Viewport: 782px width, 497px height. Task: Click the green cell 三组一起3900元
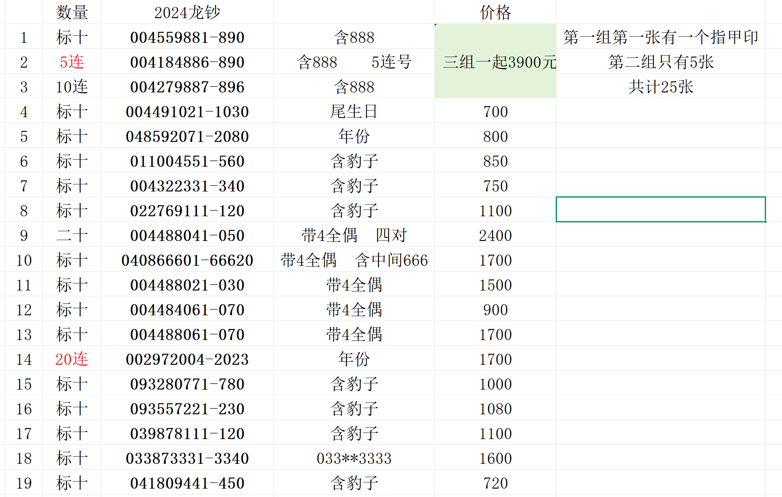click(x=496, y=62)
